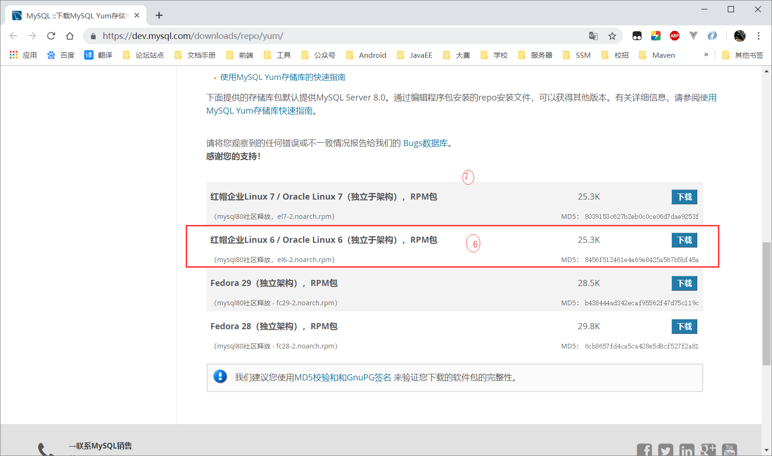Open the Bugs数据库 link
This screenshot has width=772, height=456.
(425, 143)
